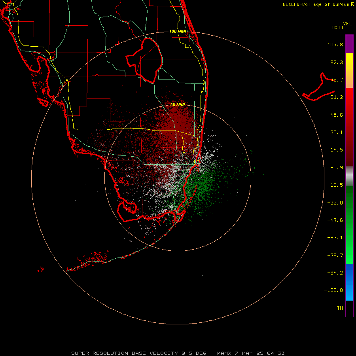This screenshot has width=356, height=356.
Task: Click the '7 MAY 25 04:33' timestamp
Action: (x=260, y=353)
